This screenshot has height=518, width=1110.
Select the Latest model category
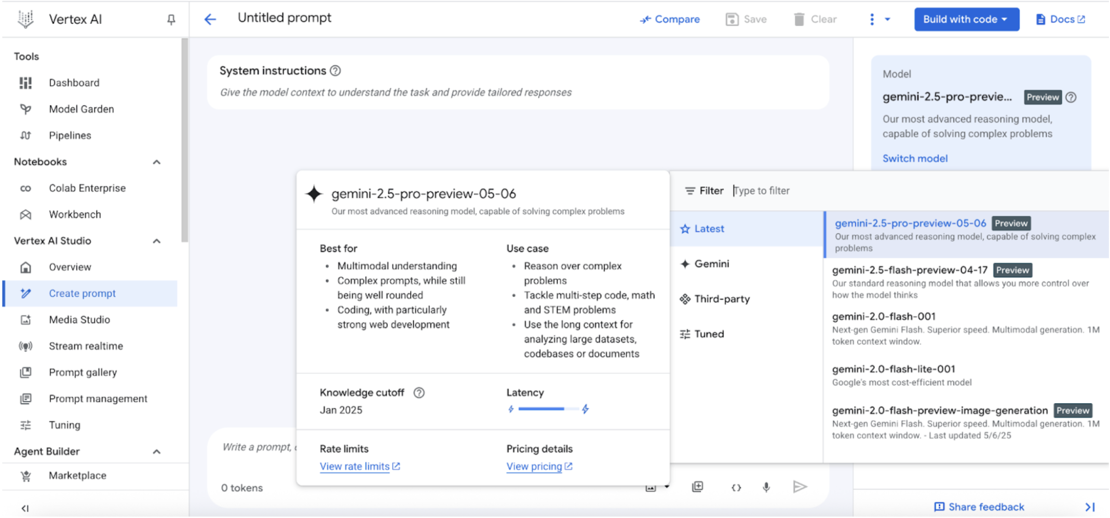coord(746,228)
